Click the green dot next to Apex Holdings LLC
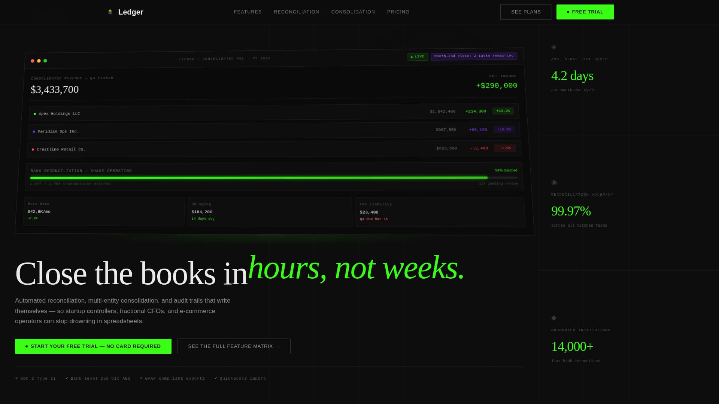Viewport: 719px width, 404px height. 35,114
